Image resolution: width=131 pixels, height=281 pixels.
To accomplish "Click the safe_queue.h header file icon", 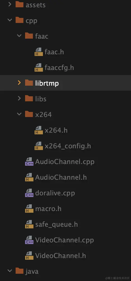I will [x=29, y=224].
